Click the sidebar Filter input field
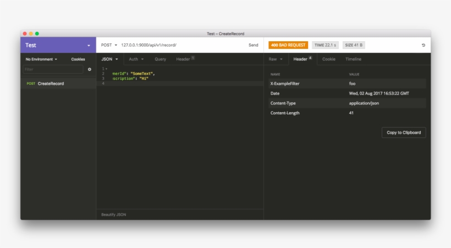The image size is (451, 248). click(x=53, y=69)
